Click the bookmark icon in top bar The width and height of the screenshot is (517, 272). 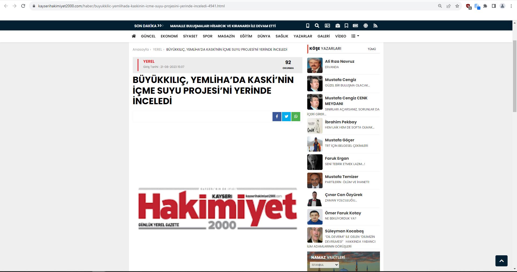tap(346, 26)
